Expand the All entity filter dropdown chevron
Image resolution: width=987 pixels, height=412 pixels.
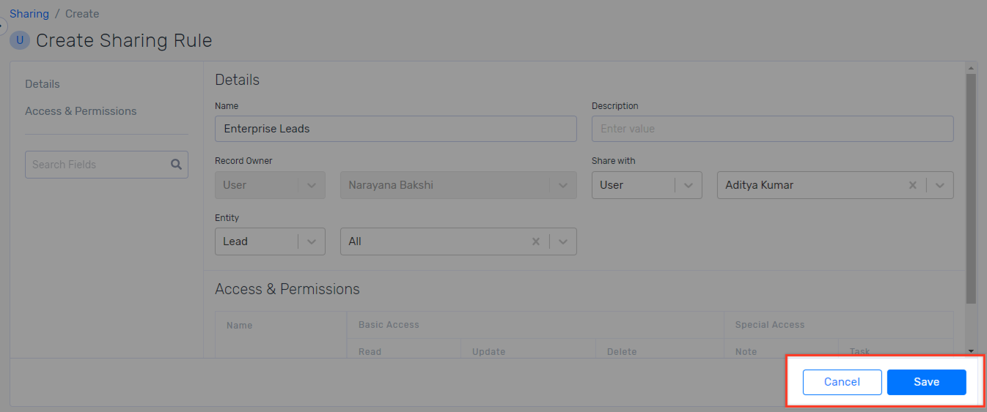click(563, 241)
